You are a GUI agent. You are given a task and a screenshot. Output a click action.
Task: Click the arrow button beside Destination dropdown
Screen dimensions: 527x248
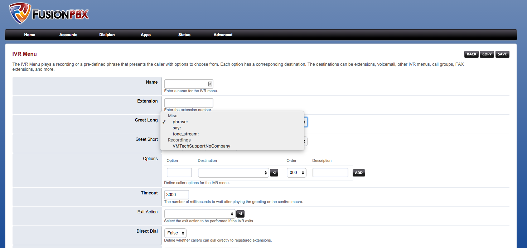274,173
